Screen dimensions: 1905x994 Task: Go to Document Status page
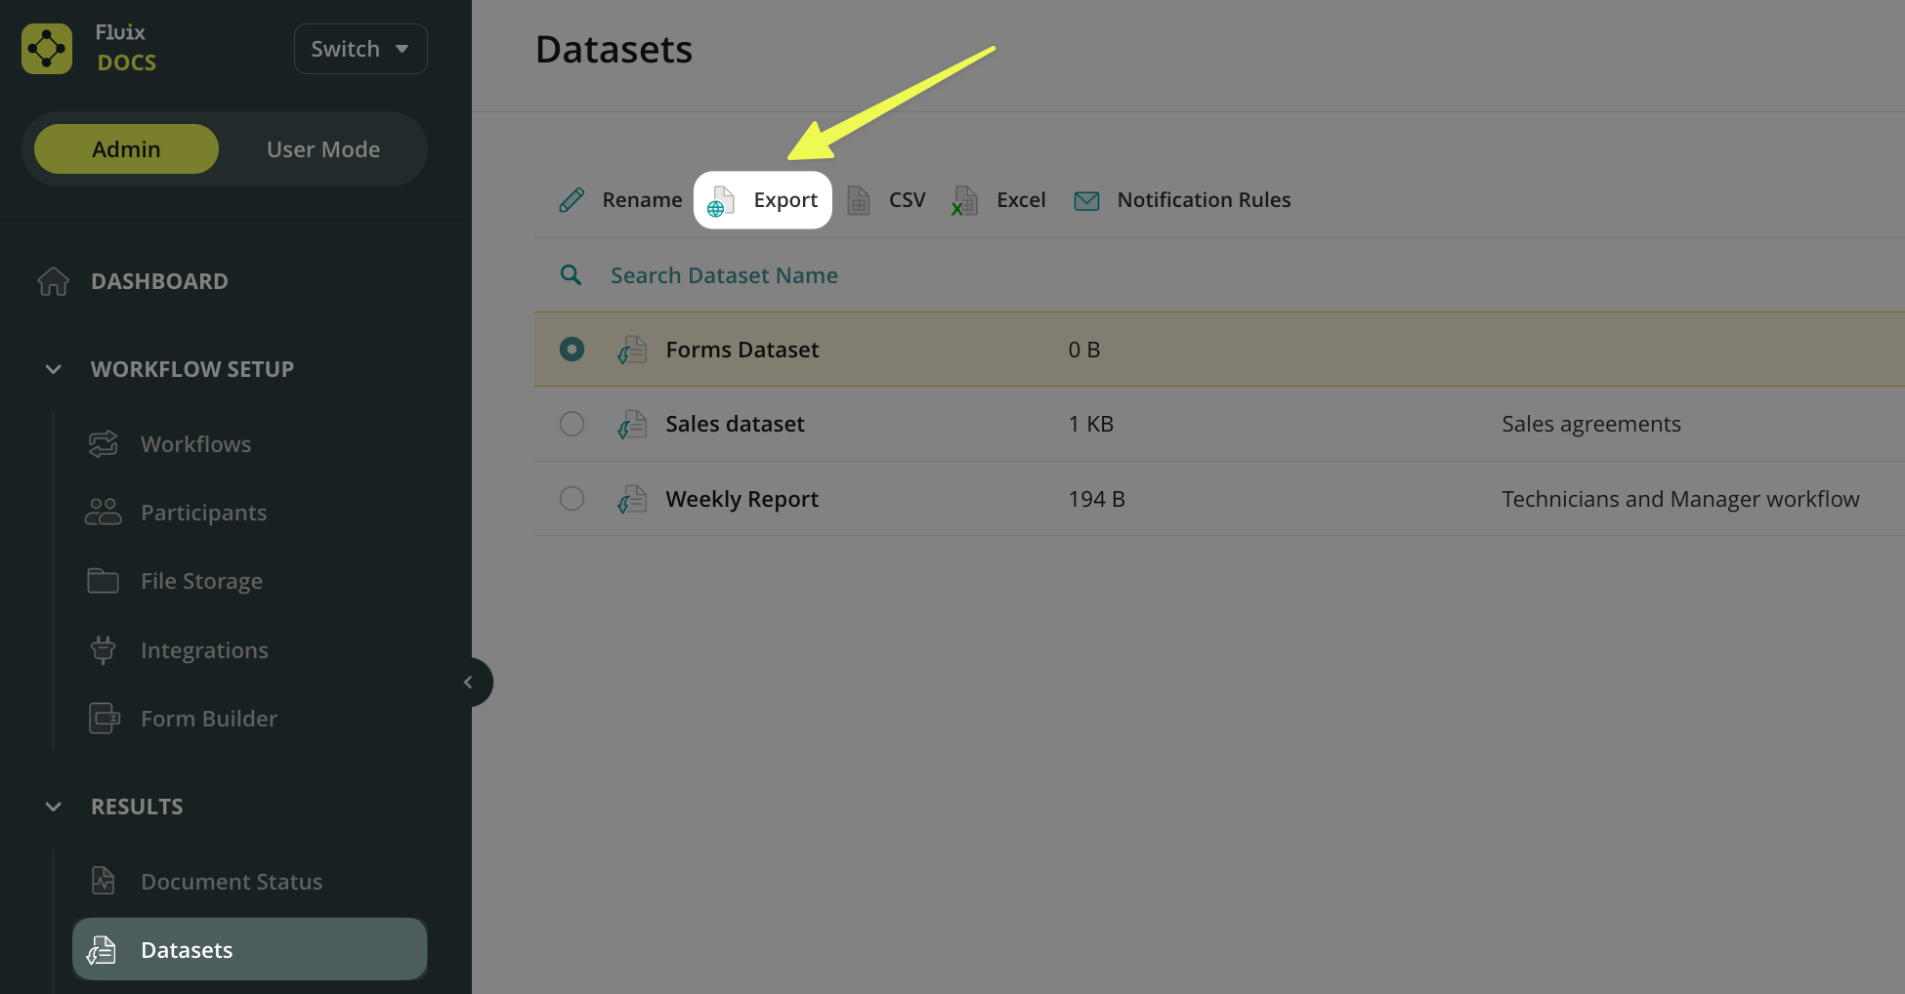point(231,882)
